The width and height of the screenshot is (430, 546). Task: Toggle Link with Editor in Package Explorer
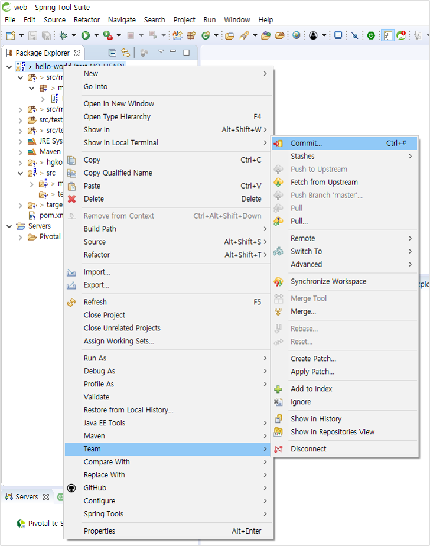pos(125,53)
